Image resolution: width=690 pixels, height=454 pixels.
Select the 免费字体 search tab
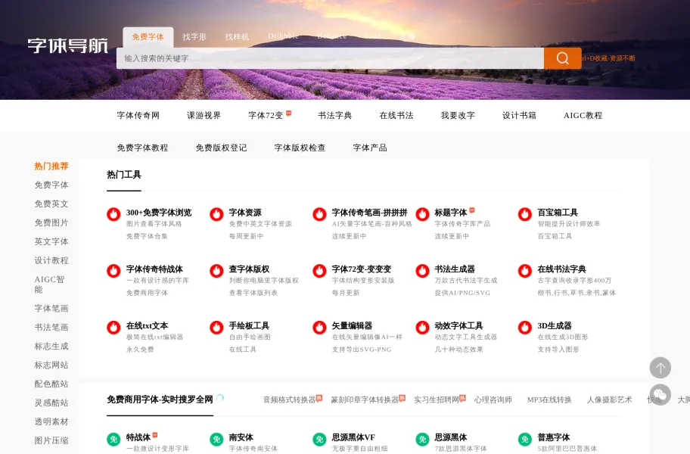coord(148,37)
